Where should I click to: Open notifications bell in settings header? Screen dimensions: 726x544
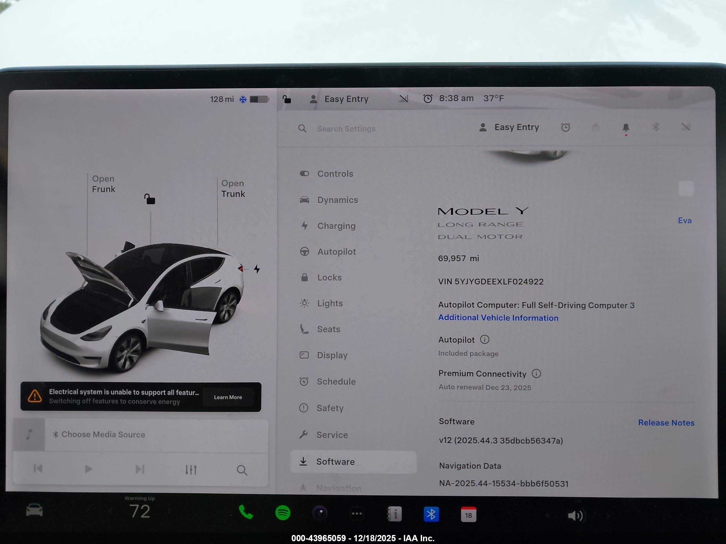[x=626, y=128]
